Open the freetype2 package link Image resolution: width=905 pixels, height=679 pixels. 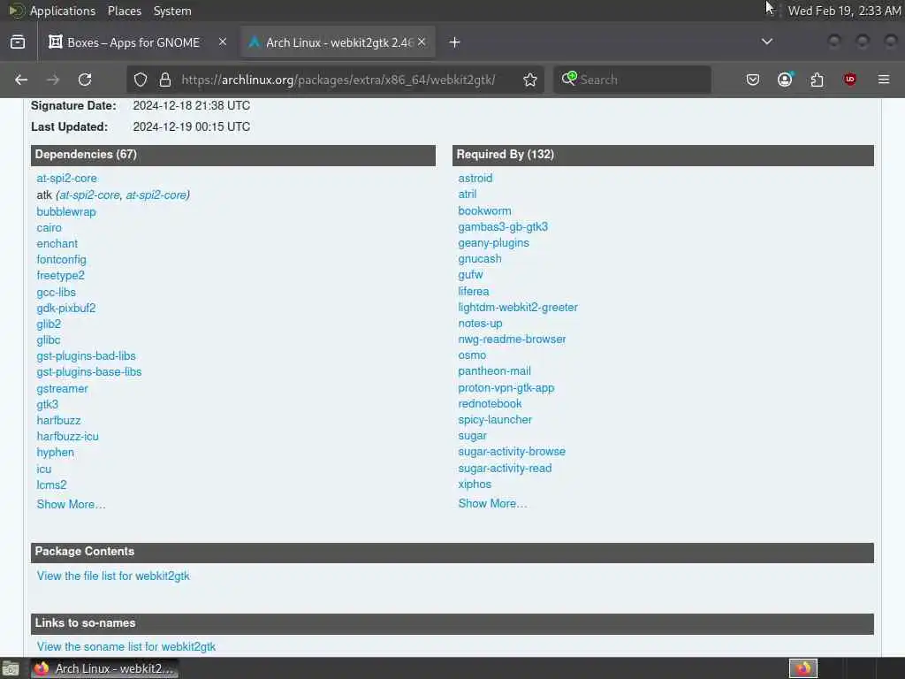point(60,276)
